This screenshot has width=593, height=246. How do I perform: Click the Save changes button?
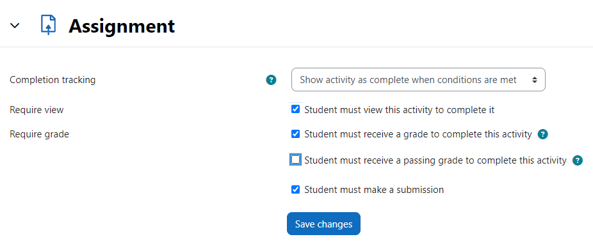point(324,224)
